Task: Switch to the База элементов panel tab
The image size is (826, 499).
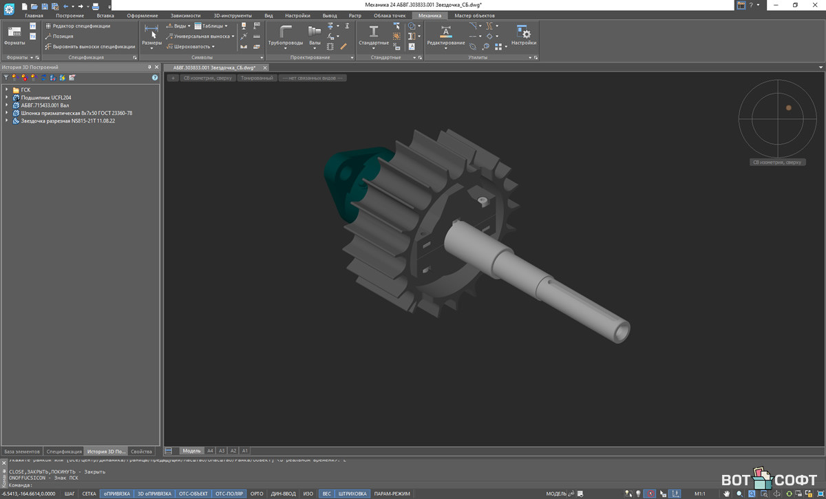Action: click(x=22, y=452)
